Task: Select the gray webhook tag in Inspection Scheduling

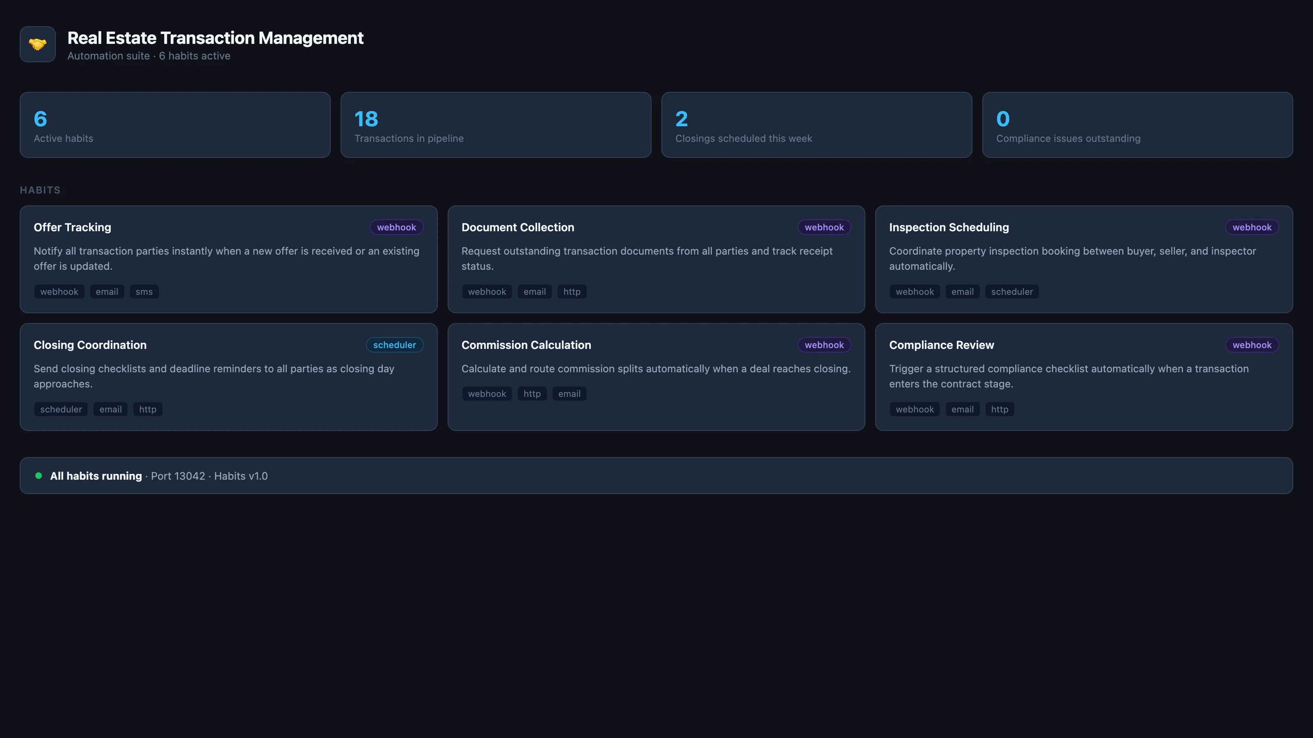Action: coord(915,292)
